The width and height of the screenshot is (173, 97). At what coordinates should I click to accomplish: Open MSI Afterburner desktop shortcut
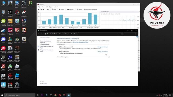coord(10,68)
